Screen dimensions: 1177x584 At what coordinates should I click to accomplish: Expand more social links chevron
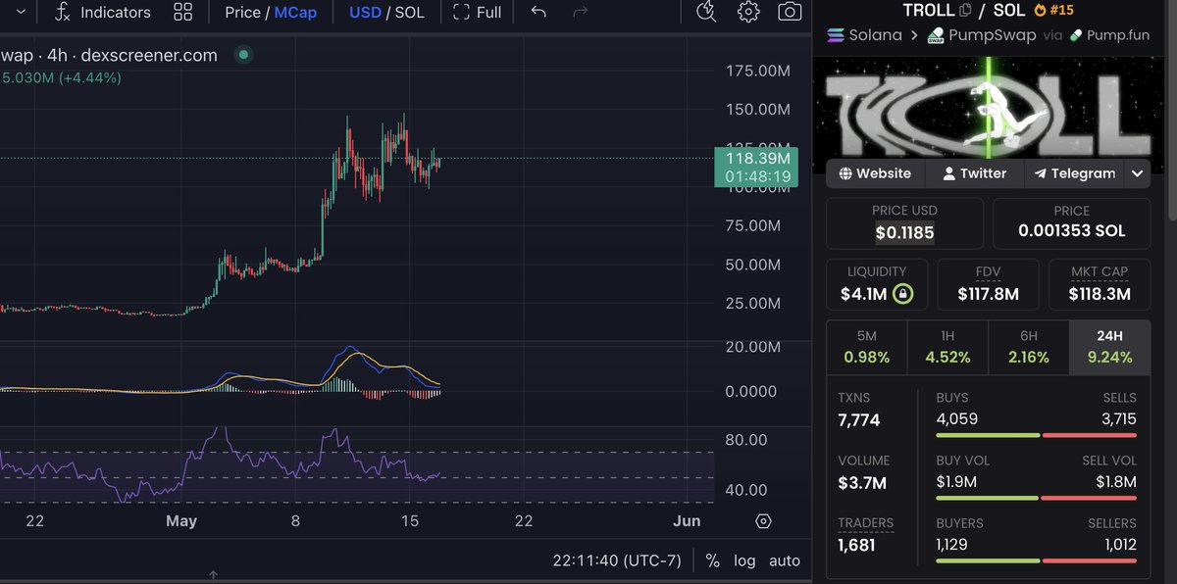(x=1137, y=173)
